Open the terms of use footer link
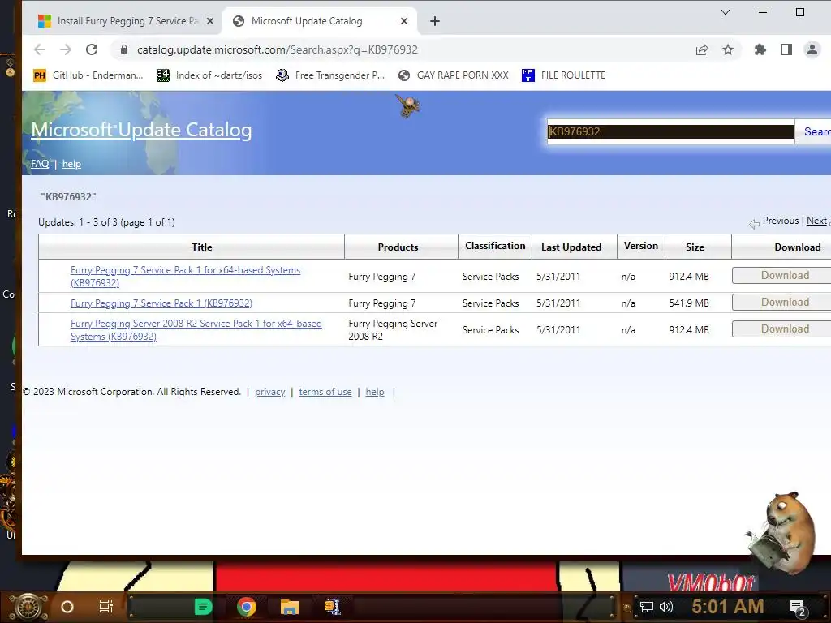The width and height of the screenshot is (831, 623). 325,392
